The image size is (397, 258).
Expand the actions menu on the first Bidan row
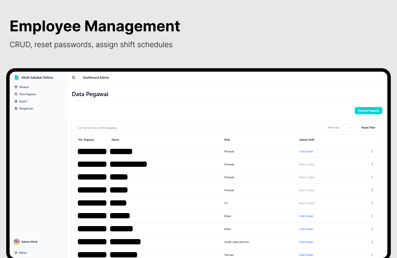tap(372, 216)
